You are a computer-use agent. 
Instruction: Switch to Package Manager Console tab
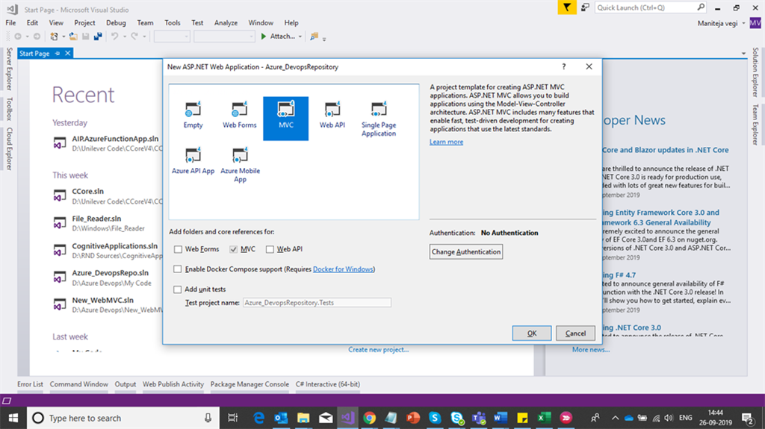[x=250, y=384]
